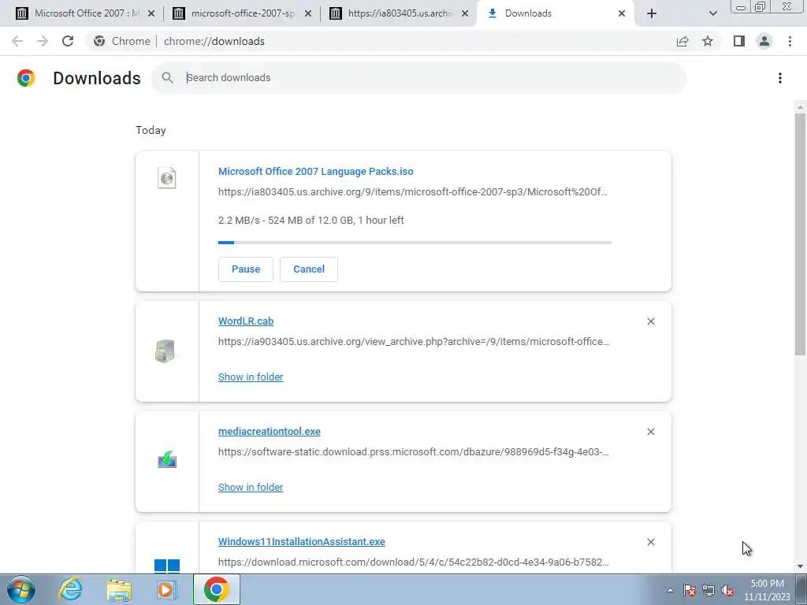
Task: Click the mediacreationtool source URL text
Action: tap(413, 452)
